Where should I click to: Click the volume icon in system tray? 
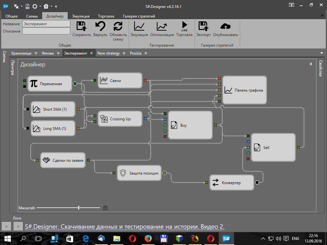(x=278, y=239)
